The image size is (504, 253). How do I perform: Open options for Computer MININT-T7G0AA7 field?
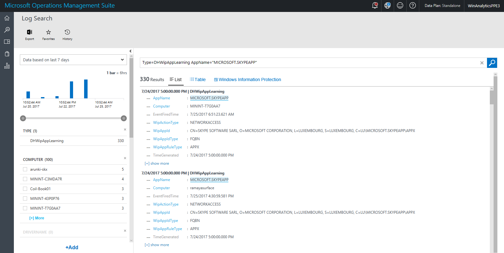pos(148,107)
